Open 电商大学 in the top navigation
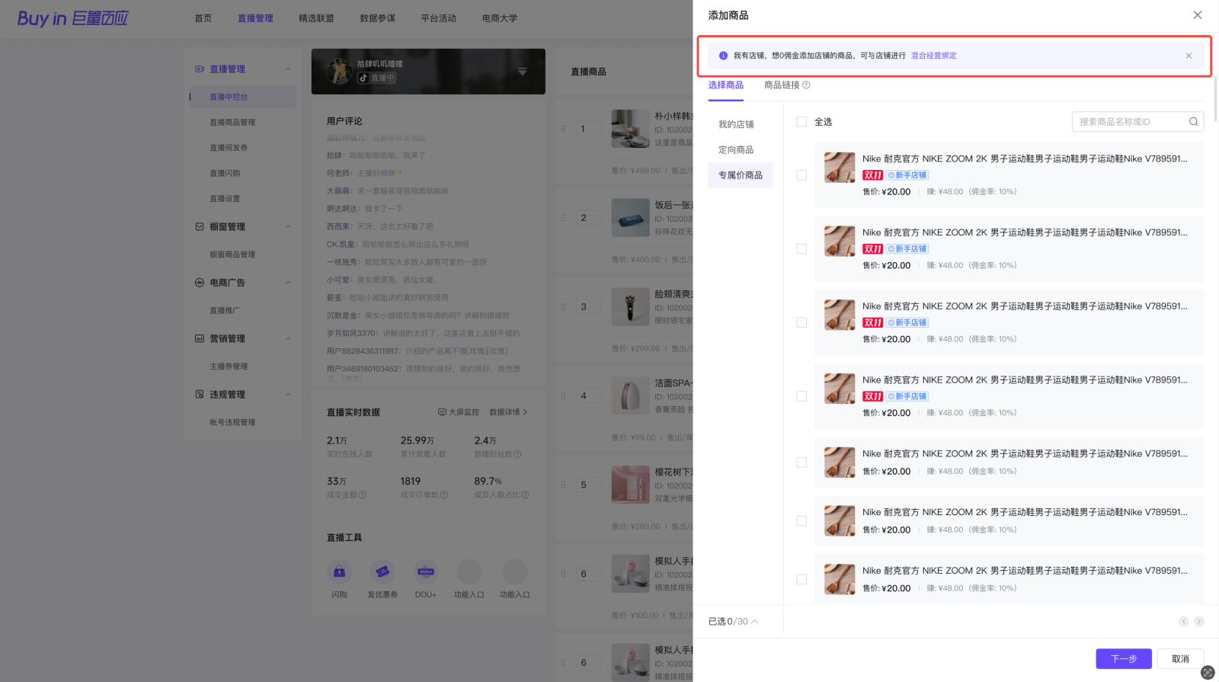1219x682 pixels. click(500, 18)
